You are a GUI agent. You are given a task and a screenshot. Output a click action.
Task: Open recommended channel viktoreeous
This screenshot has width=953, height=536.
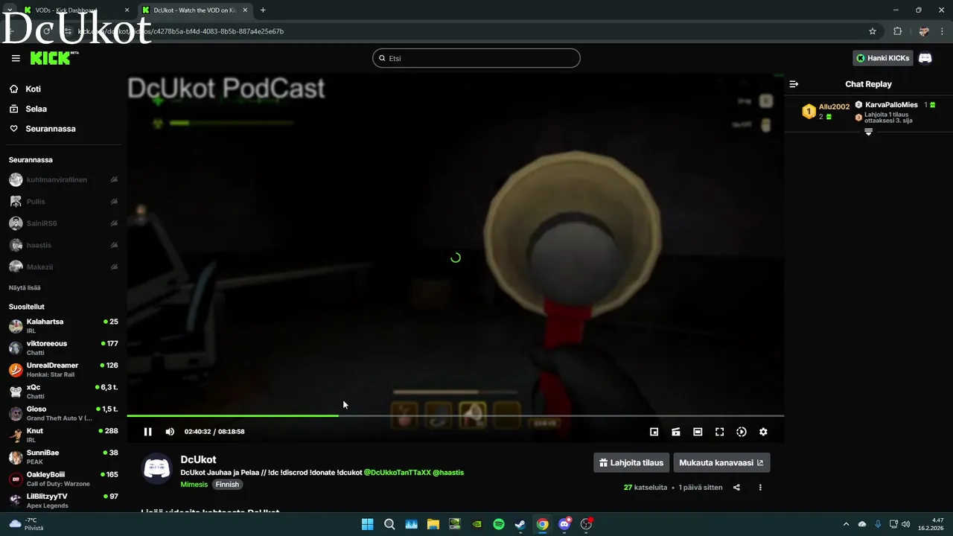pyautogui.click(x=63, y=348)
